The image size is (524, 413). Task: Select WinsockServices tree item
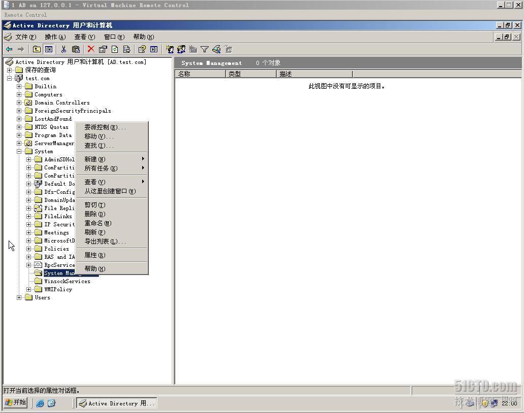pos(67,281)
